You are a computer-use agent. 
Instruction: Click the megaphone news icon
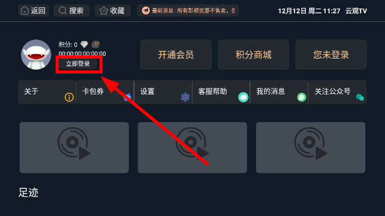145,11
